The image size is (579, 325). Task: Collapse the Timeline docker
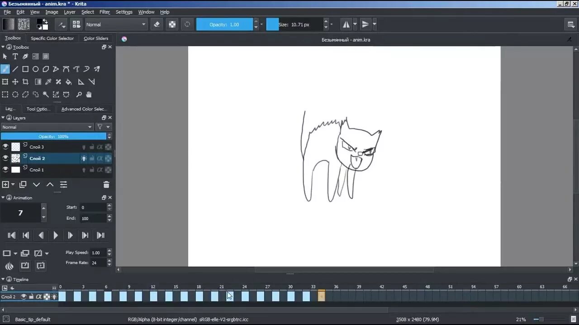pos(3,279)
